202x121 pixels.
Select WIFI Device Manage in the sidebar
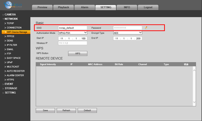[16, 32]
